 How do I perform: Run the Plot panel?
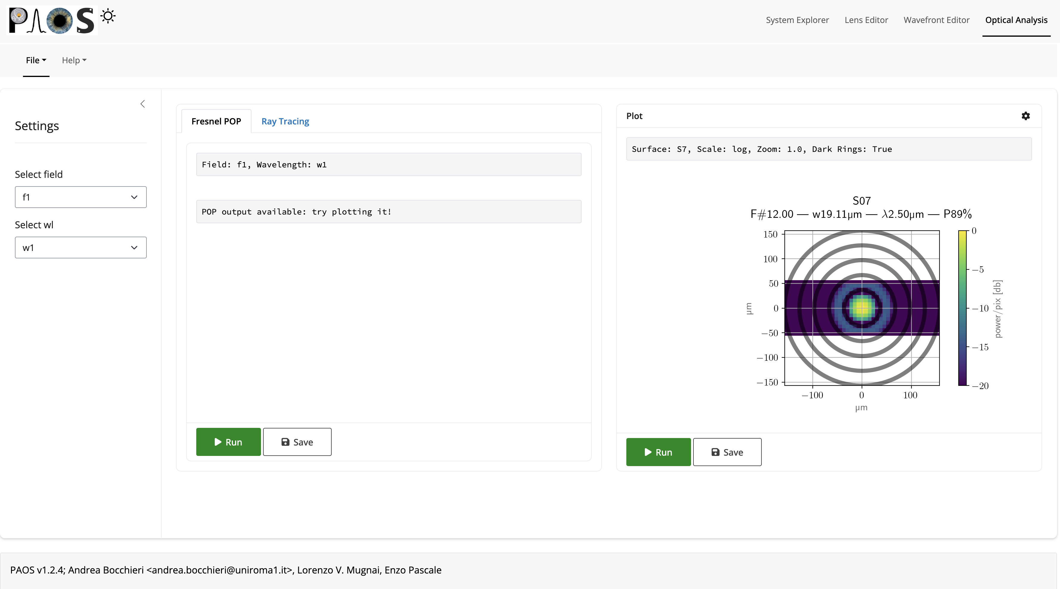(658, 452)
